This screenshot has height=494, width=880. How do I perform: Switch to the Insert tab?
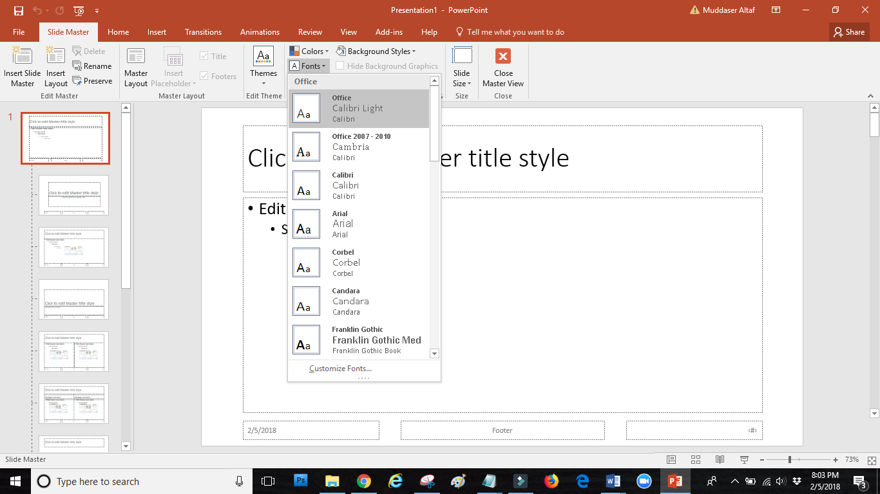tap(157, 32)
